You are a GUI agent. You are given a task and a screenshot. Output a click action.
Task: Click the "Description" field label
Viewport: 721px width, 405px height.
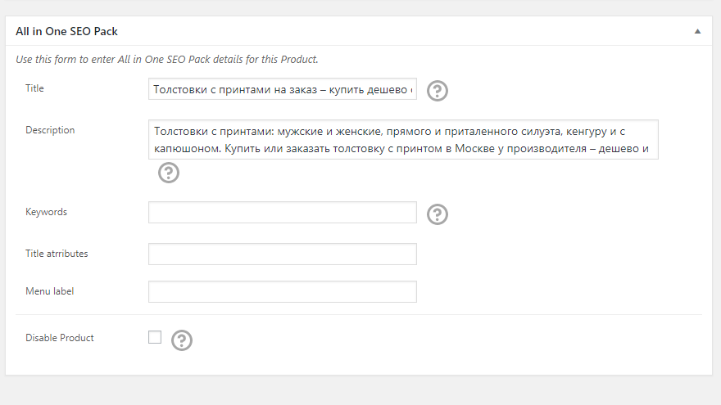coord(50,130)
